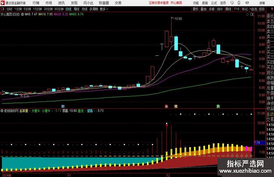Expand the 齐心集团(日线) indicator dropdown arrow
This screenshot has width=274, height=177.
(x=23, y=14)
